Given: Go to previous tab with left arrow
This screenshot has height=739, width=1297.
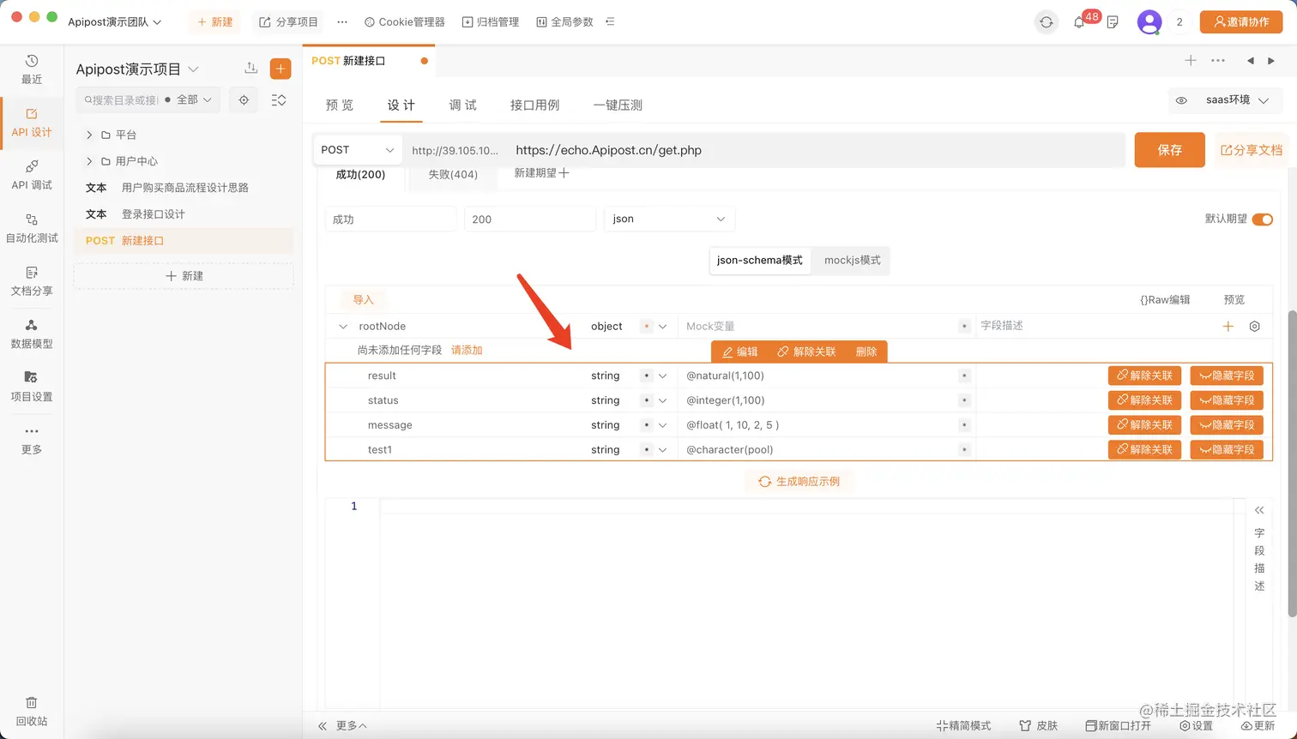Looking at the screenshot, I should coord(1250,61).
